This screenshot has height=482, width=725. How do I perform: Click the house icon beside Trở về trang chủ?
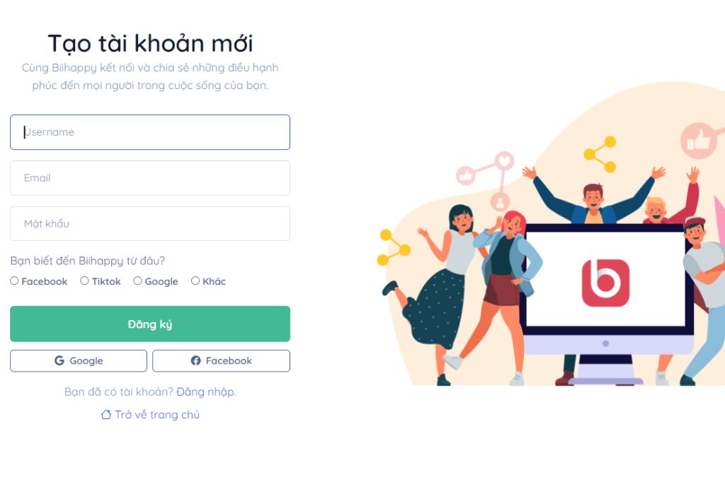pos(106,415)
